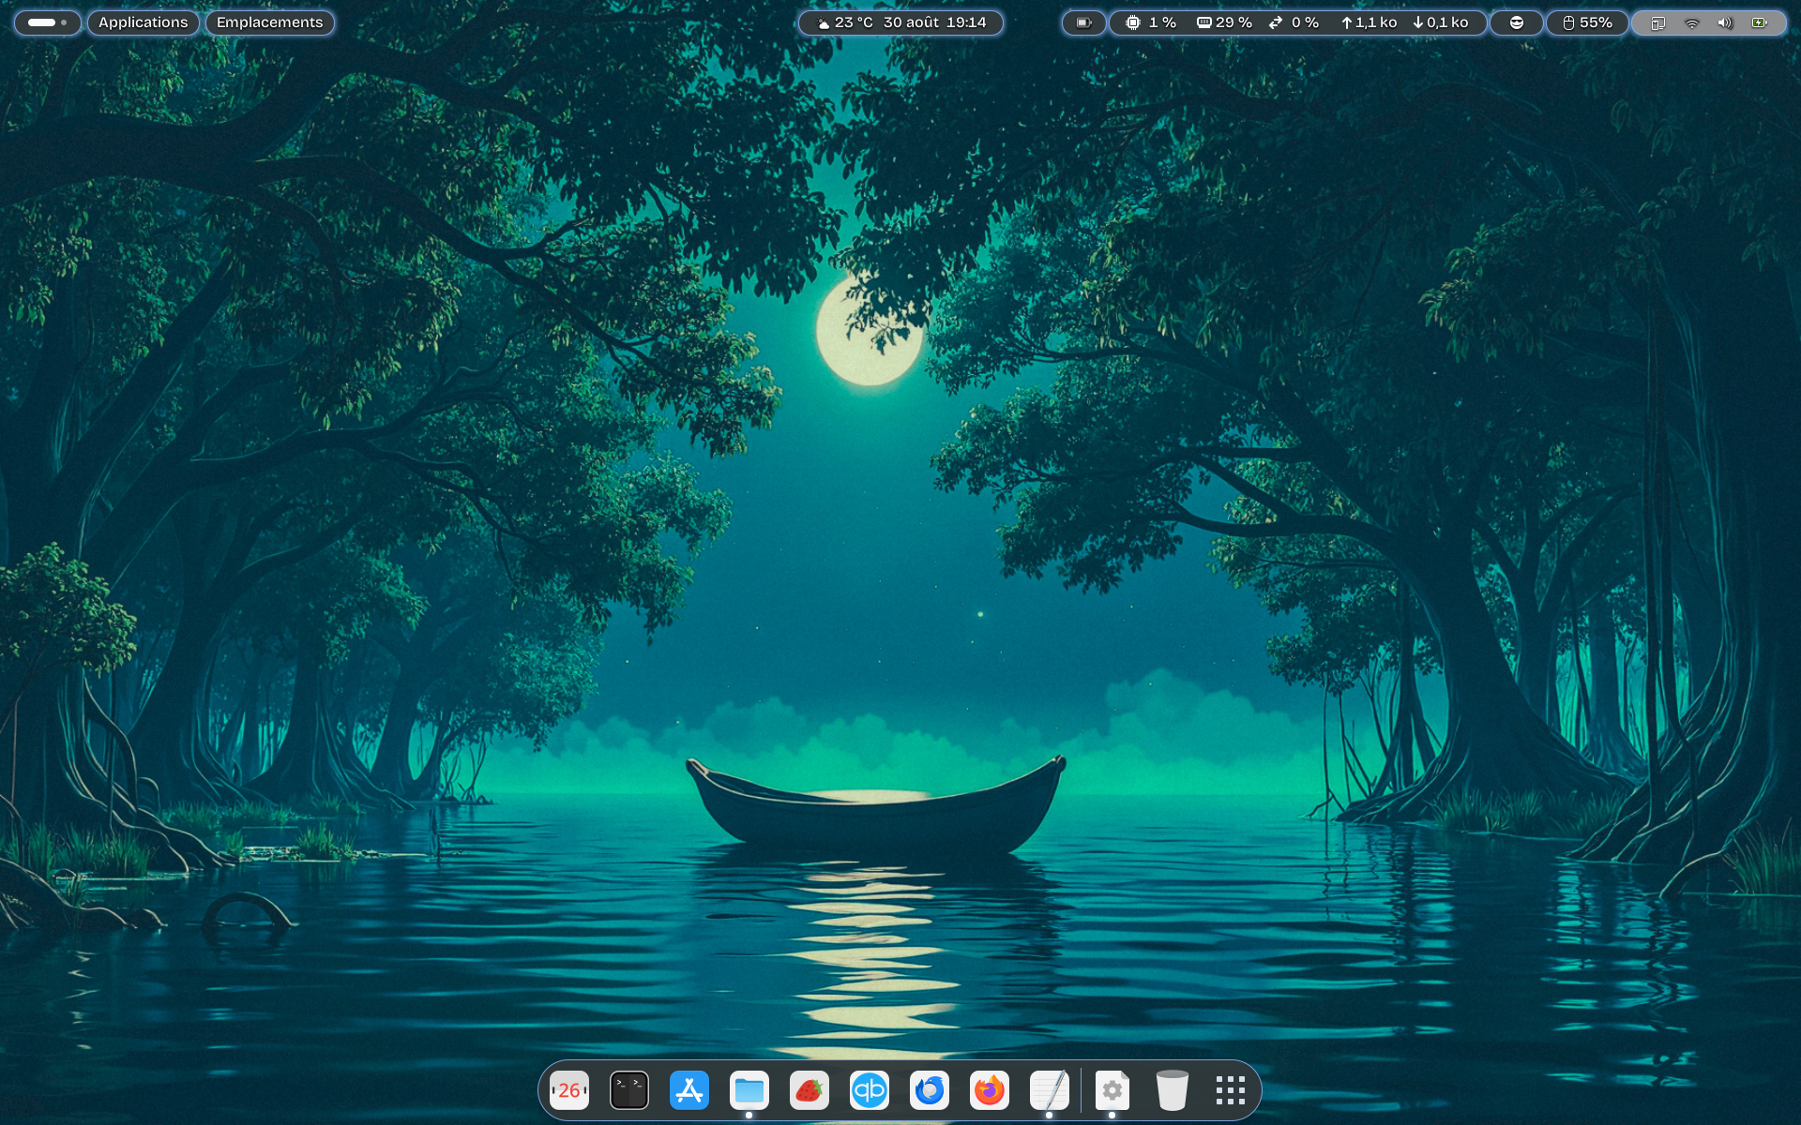Open the date and weather panel
Screen dimensions: 1801x1125
click(900, 22)
